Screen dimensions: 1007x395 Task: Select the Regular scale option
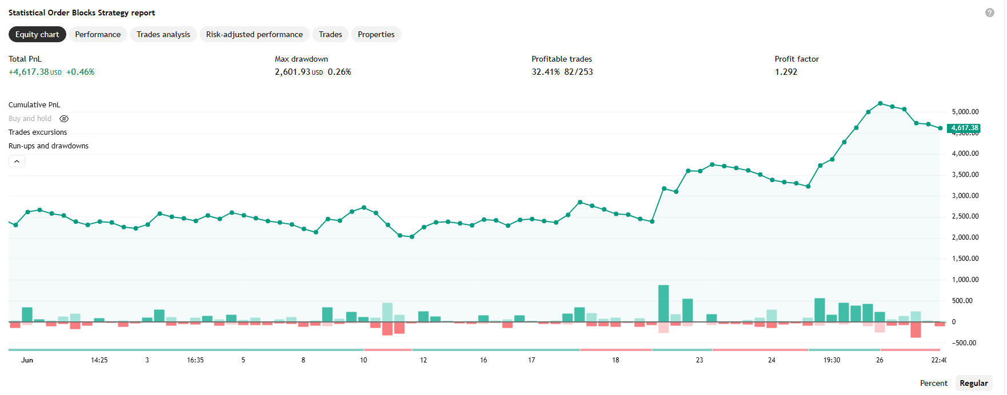tap(974, 383)
